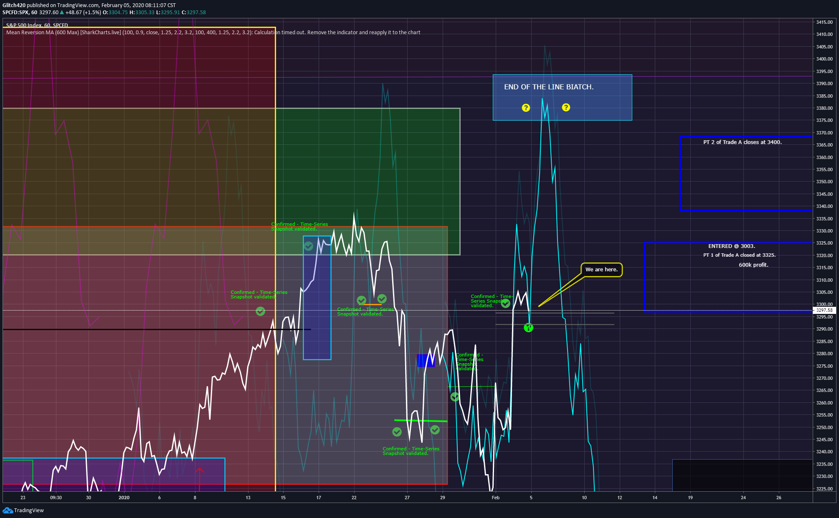Click the Confirmed Time-Series label below the green line
The image size is (839, 518).
(x=411, y=451)
